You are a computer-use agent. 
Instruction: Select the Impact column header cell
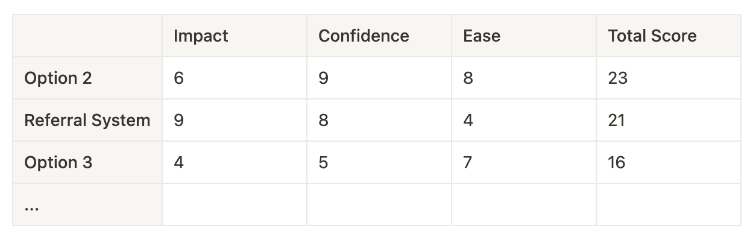(x=235, y=36)
